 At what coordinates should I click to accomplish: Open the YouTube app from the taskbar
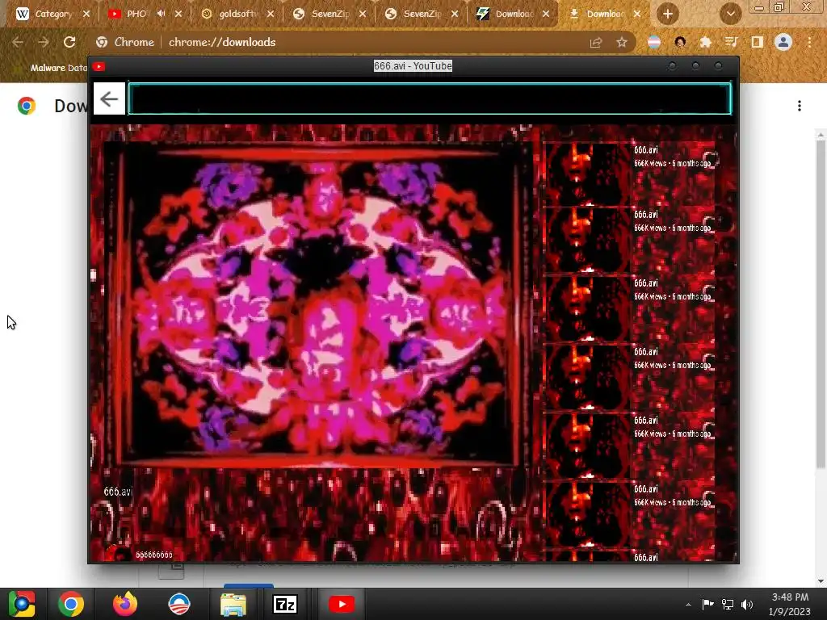[342, 604]
